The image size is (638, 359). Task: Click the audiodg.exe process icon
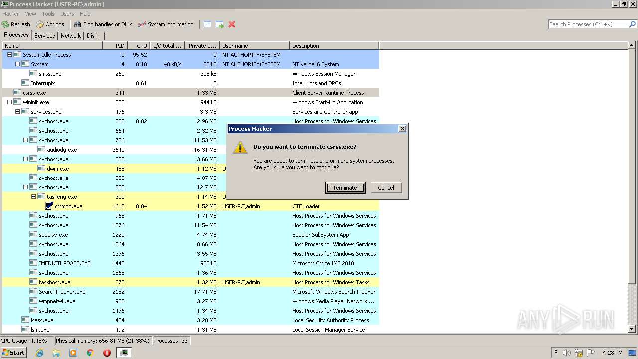(x=41, y=150)
